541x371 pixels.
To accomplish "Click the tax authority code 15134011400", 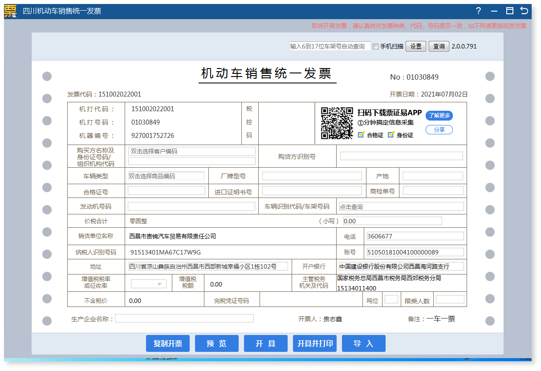I will tap(357, 288).
